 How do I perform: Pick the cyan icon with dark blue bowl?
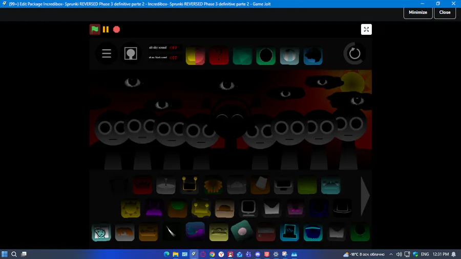tap(313, 232)
